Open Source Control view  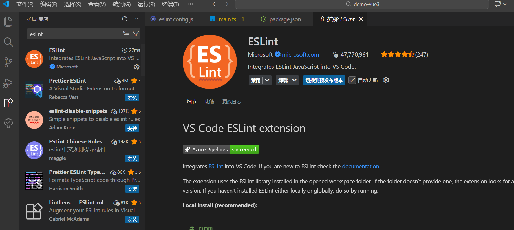tap(8, 62)
